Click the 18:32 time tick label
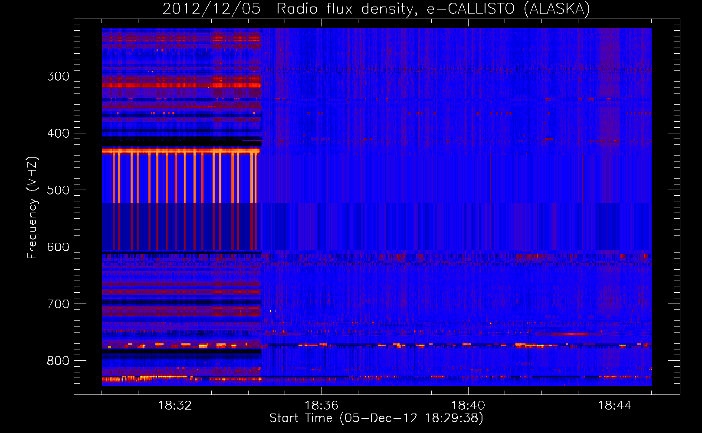 pyautogui.click(x=175, y=406)
